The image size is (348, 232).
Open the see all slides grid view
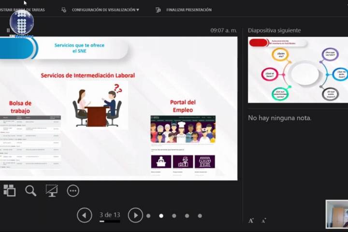pos(9,190)
